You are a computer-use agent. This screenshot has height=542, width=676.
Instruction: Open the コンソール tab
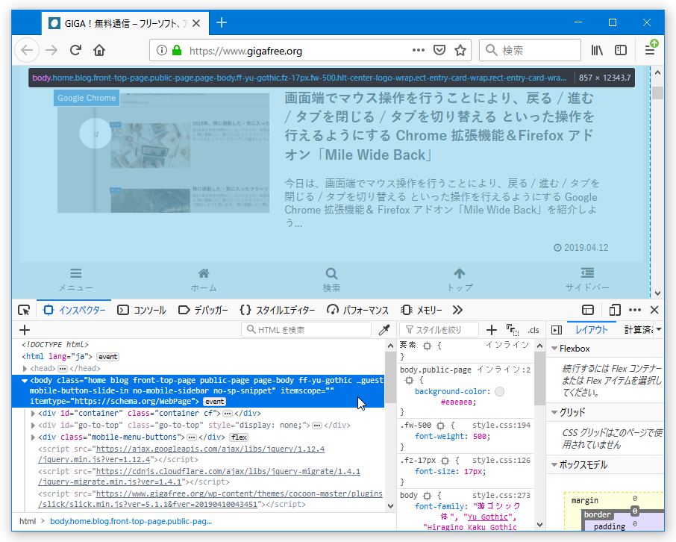point(142,310)
